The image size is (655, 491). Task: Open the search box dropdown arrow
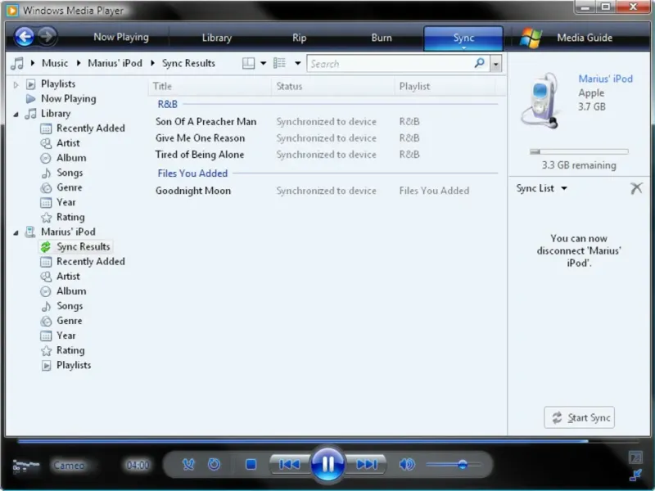[x=496, y=64]
